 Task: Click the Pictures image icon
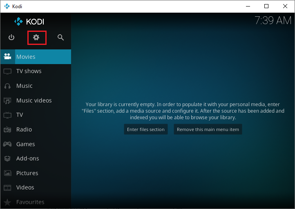pyautogui.click(x=7, y=173)
